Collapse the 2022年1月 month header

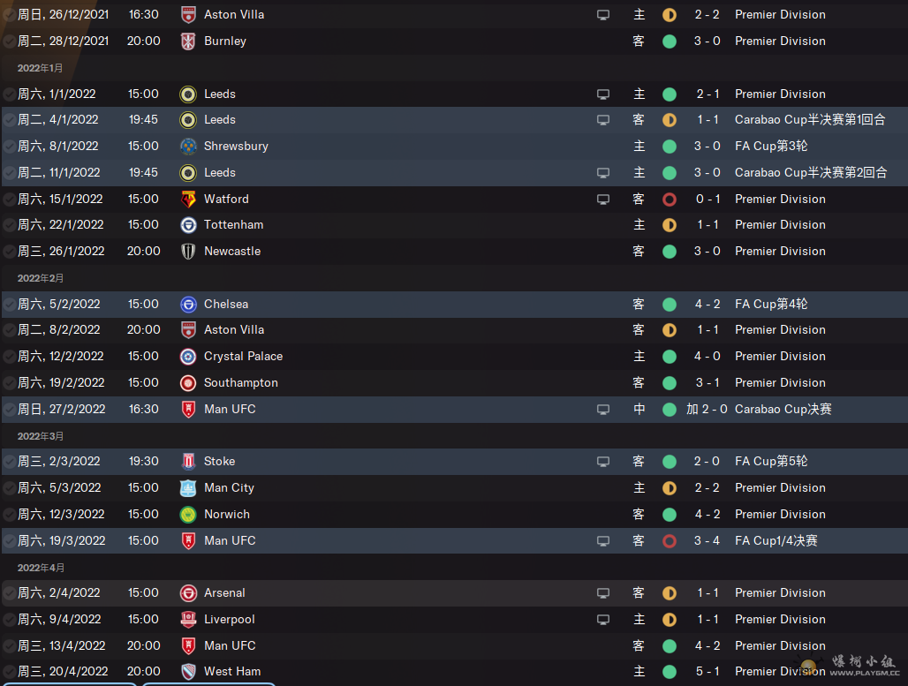(40, 68)
